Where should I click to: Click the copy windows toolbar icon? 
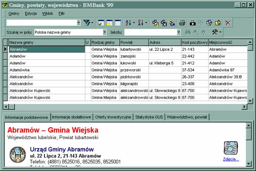209,23
